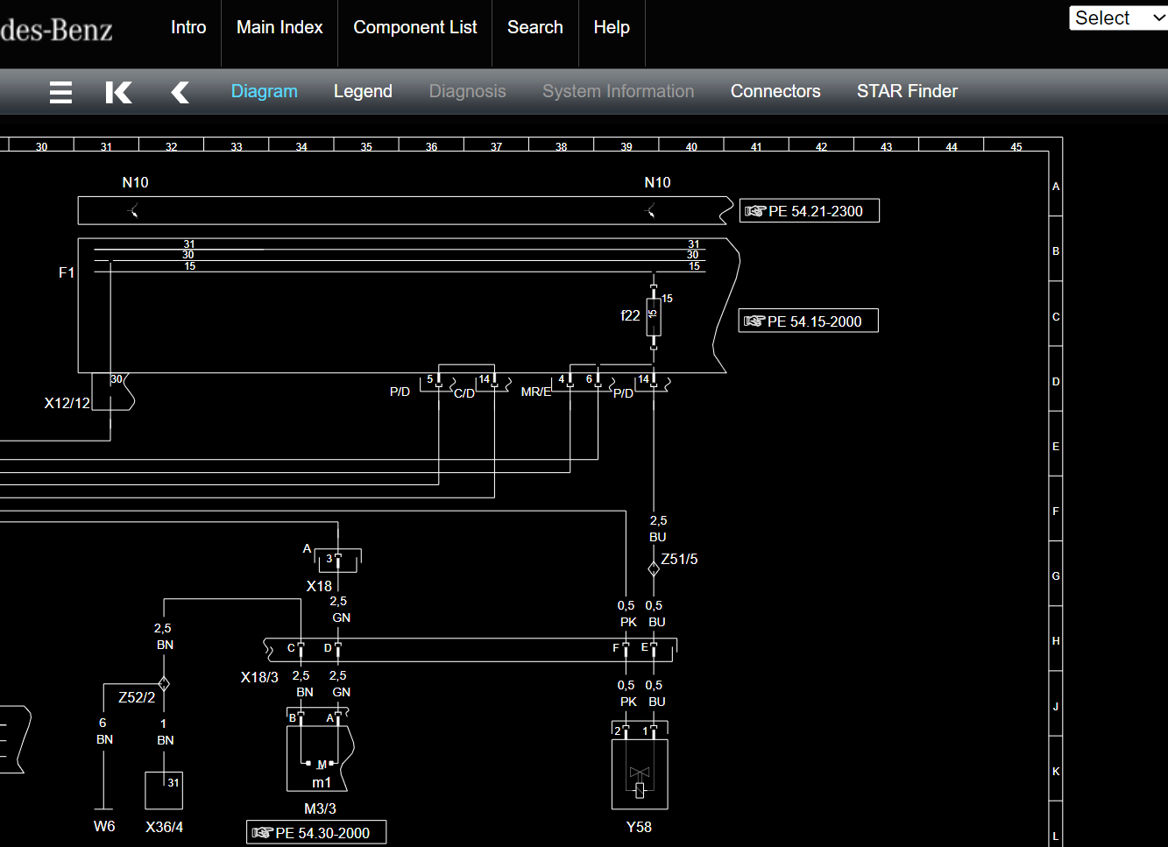Viewport: 1168px width, 847px height.
Task: Switch to the Diagram tab
Action: 265,91
